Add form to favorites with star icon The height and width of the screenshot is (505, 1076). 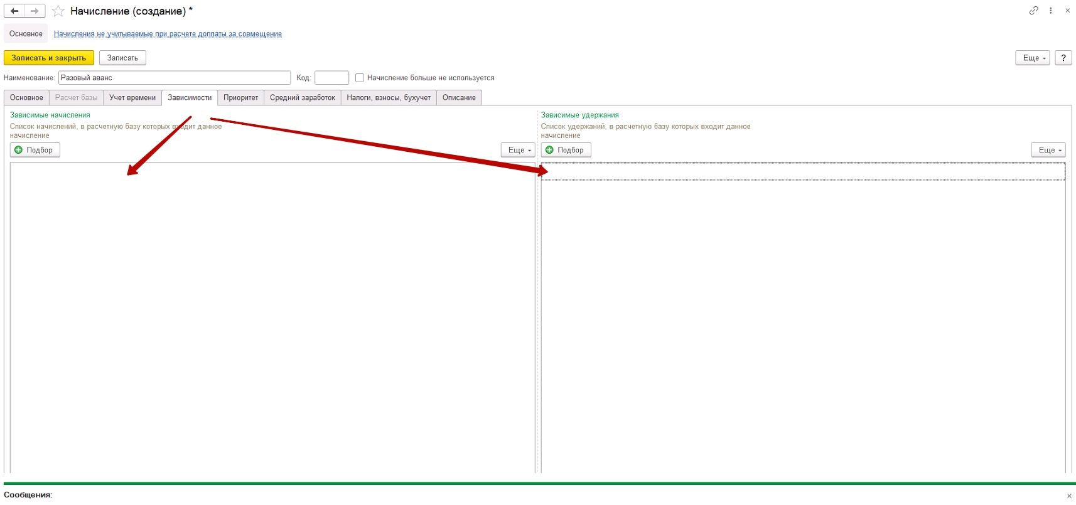point(58,11)
